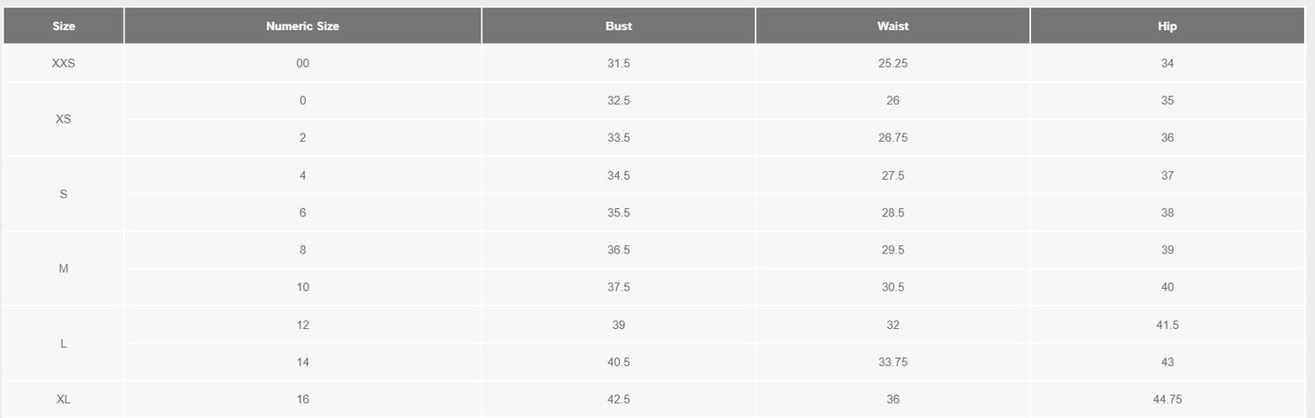Viewport: 1315px width, 418px height.
Task: Click the Numeric Size column header
Action: [x=302, y=26]
